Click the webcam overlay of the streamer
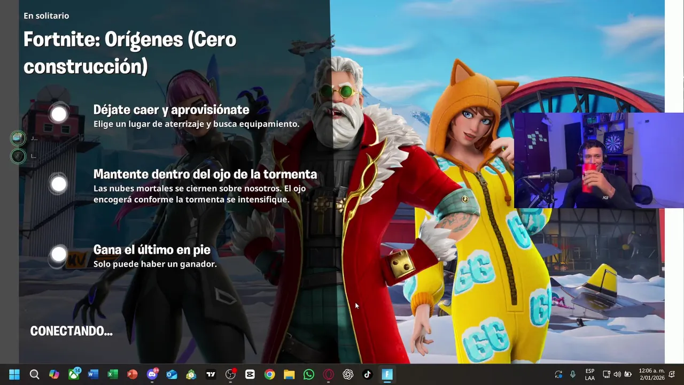684x385 pixels. (x=598, y=160)
